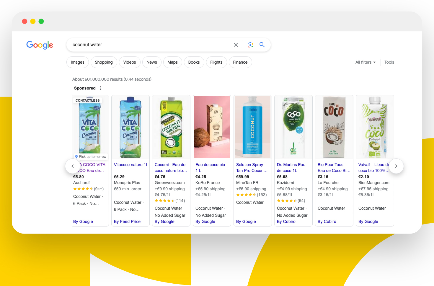Screen dimensions: 434x286
Task: Open Google Lens image search icon
Action: [x=250, y=45]
